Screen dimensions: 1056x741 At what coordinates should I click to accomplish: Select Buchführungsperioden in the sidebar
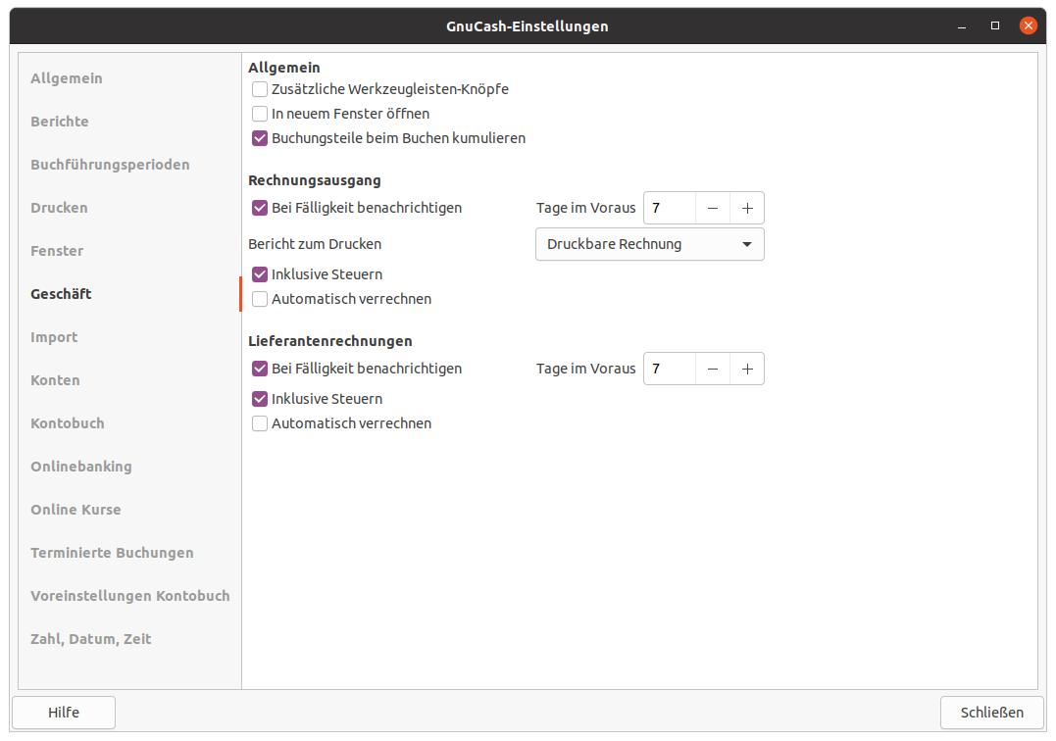click(x=110, y=165)
